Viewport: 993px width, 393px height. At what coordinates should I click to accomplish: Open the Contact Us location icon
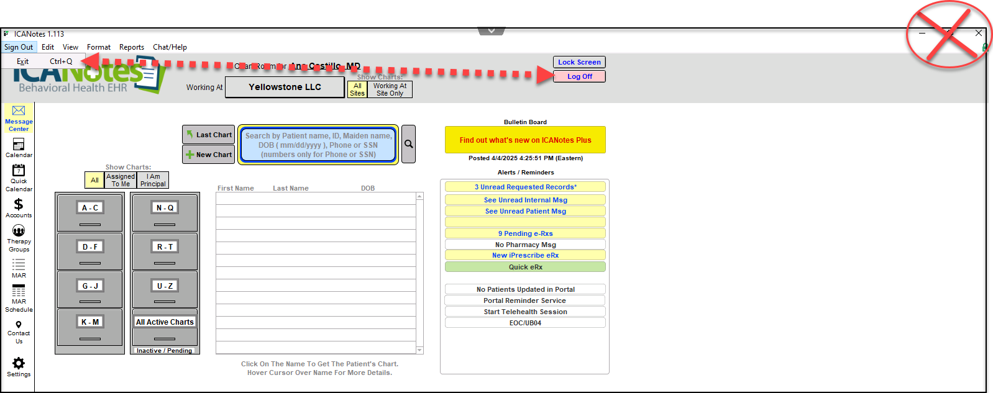(x=19, y=325)
